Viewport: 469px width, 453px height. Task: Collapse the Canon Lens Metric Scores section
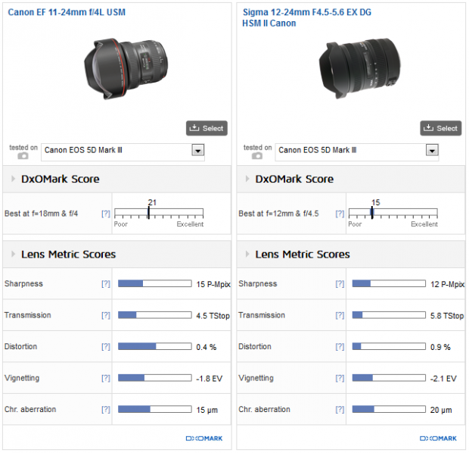(13, 254)
